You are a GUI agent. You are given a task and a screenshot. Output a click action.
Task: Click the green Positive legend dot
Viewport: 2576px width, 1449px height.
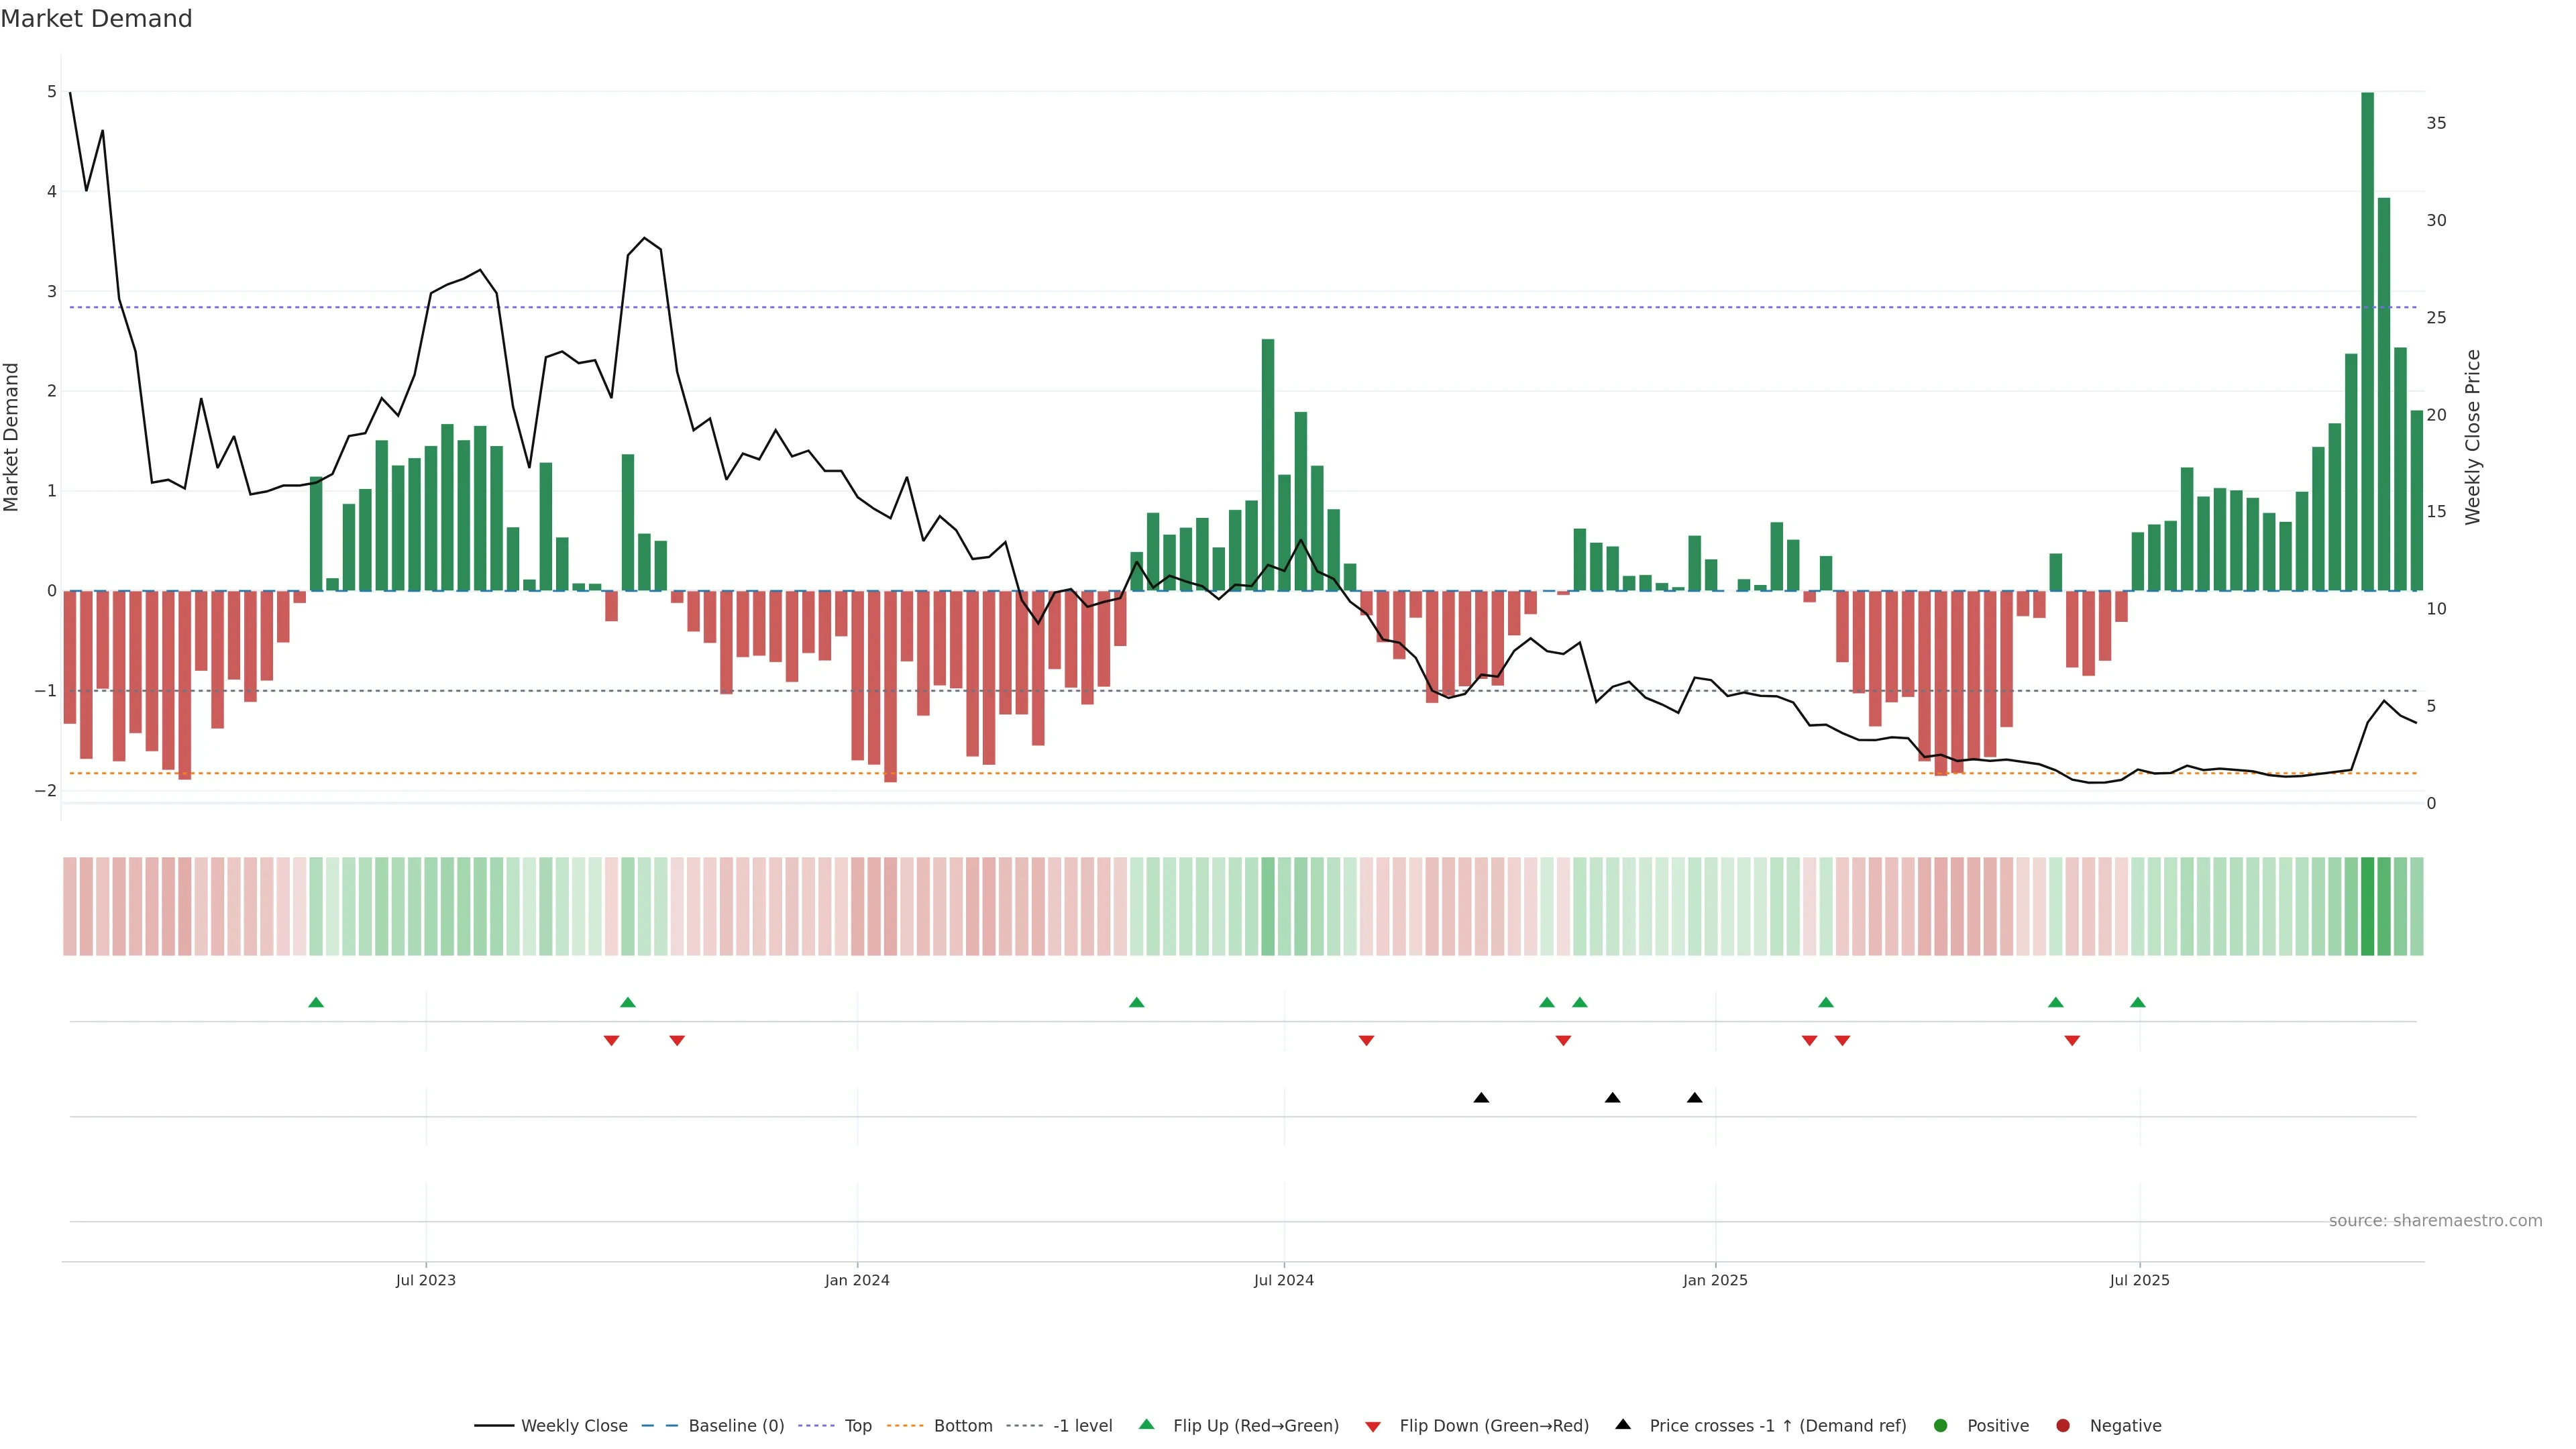click(x=1941, y=1426)
